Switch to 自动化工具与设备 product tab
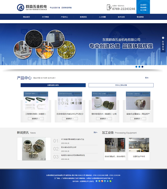Image resolution: width=167 pixels, height=189 pixels. (x=121, y=85)
